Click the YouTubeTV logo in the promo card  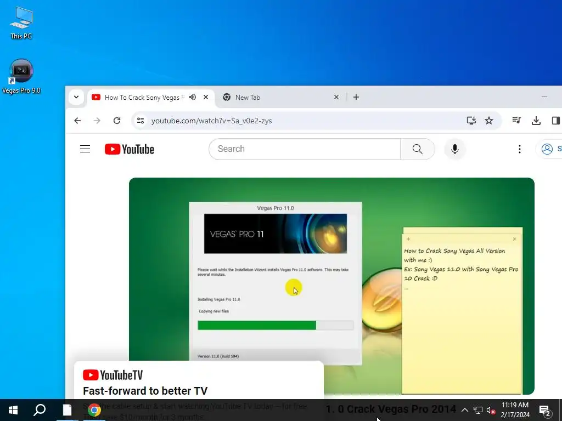[x=113, y=375]
